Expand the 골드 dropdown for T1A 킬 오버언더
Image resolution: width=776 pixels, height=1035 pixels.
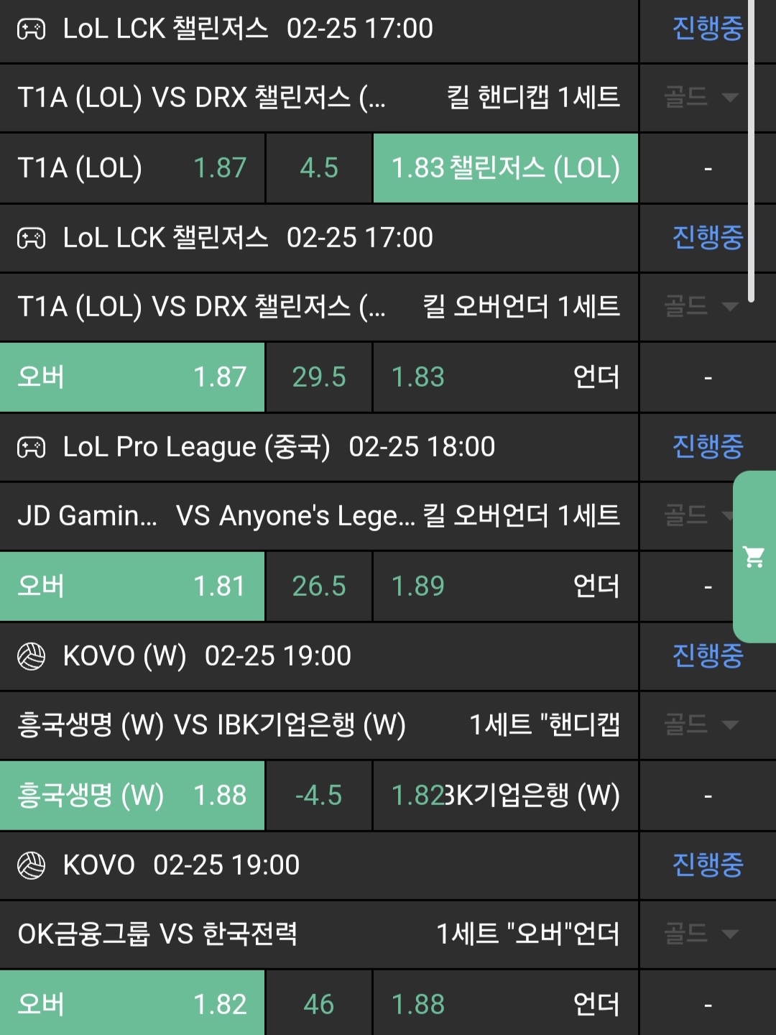(701, 307)
